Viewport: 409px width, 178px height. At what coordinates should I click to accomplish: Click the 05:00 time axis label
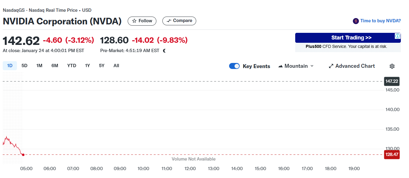point(26,169)
